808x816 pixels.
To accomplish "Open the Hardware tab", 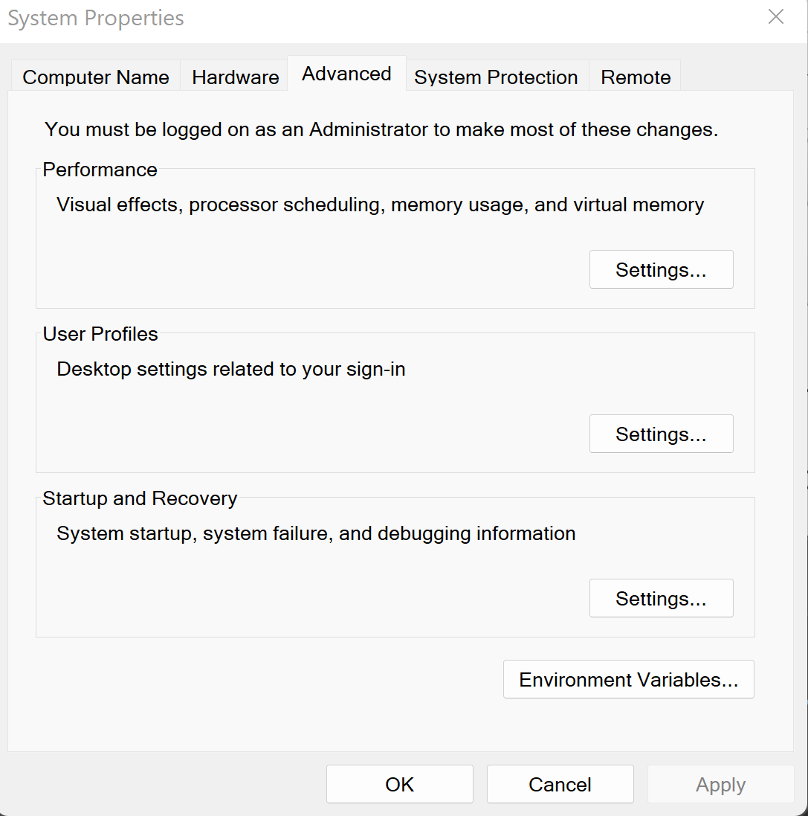I will 234,77.
